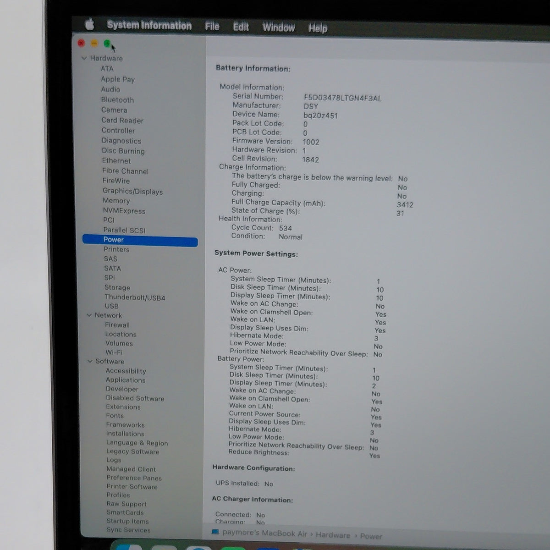Select Printer Software in the sidebar
Viewport: 550px width, 550px height.
132,486
